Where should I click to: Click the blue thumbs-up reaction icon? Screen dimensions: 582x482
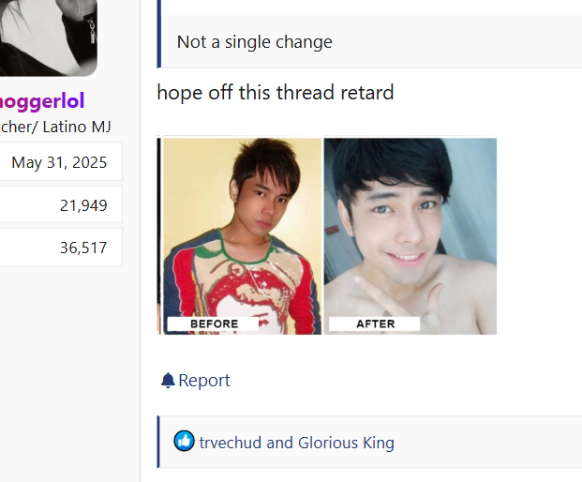(184, 441)
